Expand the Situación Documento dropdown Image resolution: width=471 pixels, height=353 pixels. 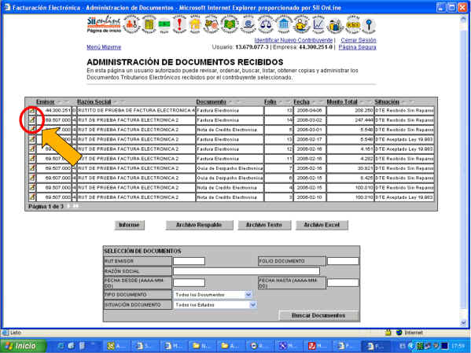253,305
